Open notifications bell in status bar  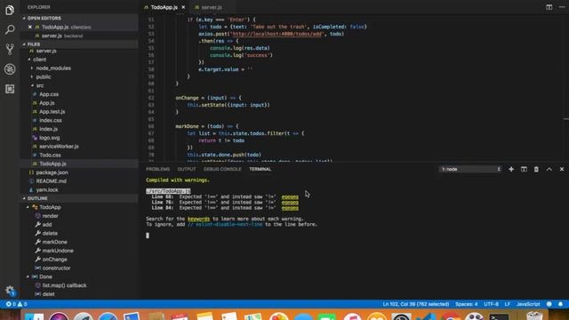pyautogui.click(x=560, y=304)
